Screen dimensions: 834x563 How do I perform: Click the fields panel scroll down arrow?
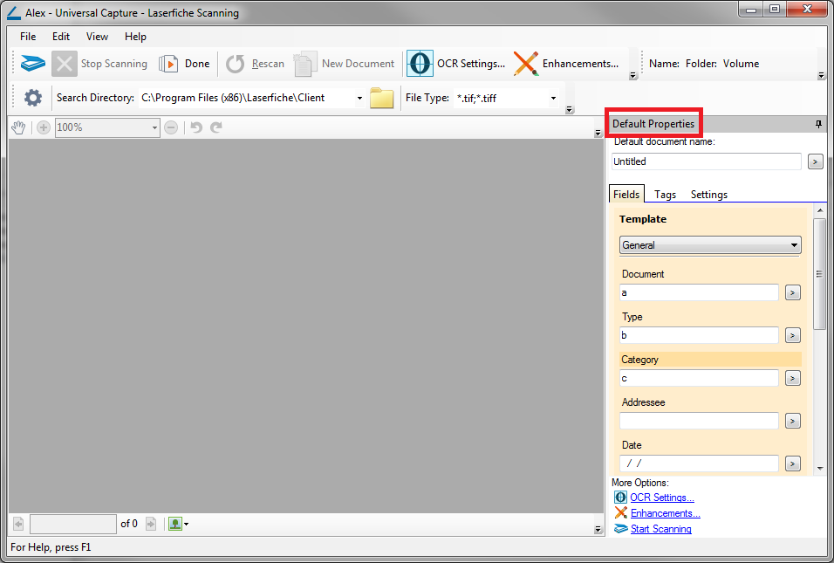click(x=820, y=468)
